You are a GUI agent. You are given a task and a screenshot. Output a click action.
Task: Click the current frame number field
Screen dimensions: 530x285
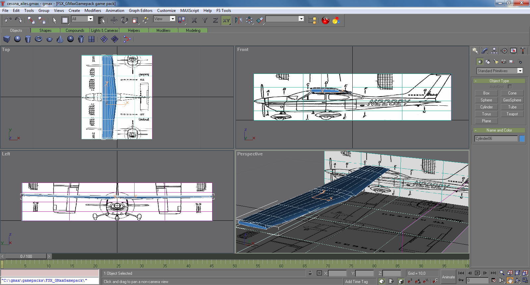477,280
